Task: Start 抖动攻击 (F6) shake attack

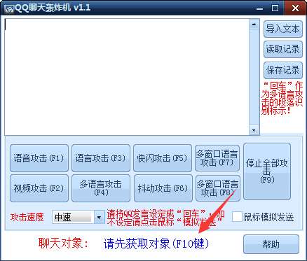Action: click(x=163, y=188)
